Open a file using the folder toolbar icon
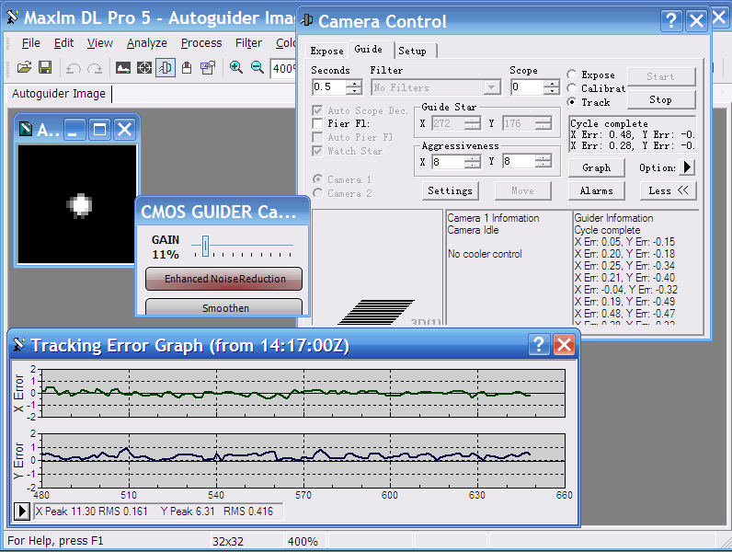This screenshot has height=552, width=732. (24, 68)
